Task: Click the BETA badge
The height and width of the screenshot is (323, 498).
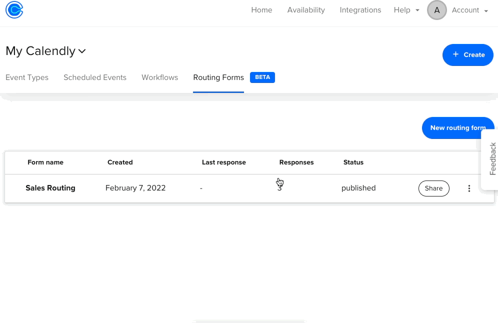Action: (x=262, y=77)
